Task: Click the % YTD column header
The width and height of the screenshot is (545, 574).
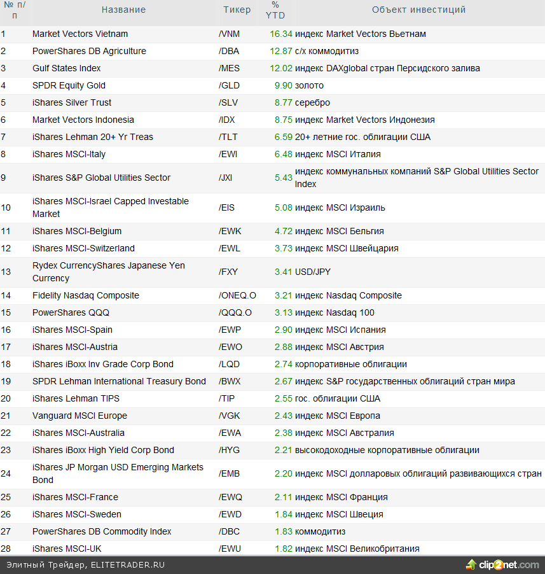Action: [x=275, y=10]
